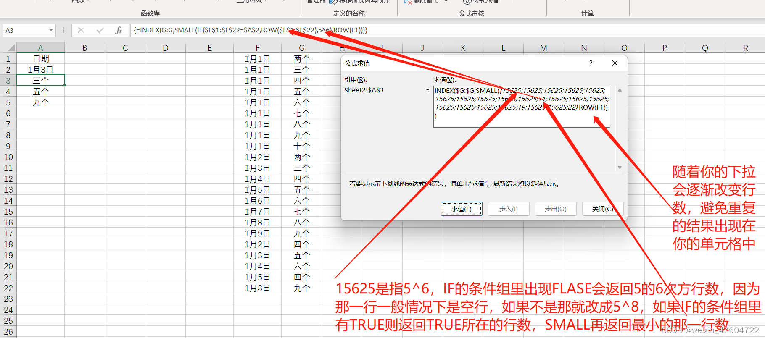Image resolution: width=765 pixels, height=338 pixels.
Task: Select column R header
Action: click(745, 47)
